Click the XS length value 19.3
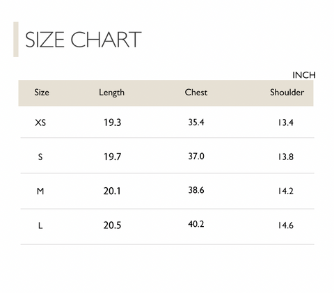The width and height of the screenshot is (334, 293). [x=112, y=122]
